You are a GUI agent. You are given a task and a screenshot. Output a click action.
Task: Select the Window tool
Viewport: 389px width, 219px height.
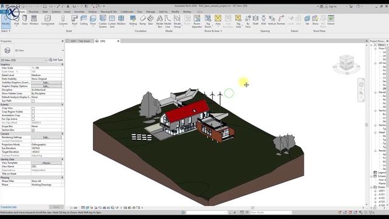34,20
